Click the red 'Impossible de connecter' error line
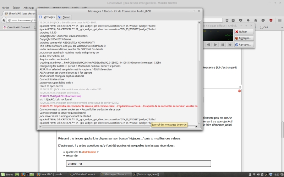The height and width of the screenshot is (177, 284). pos(119,106)
